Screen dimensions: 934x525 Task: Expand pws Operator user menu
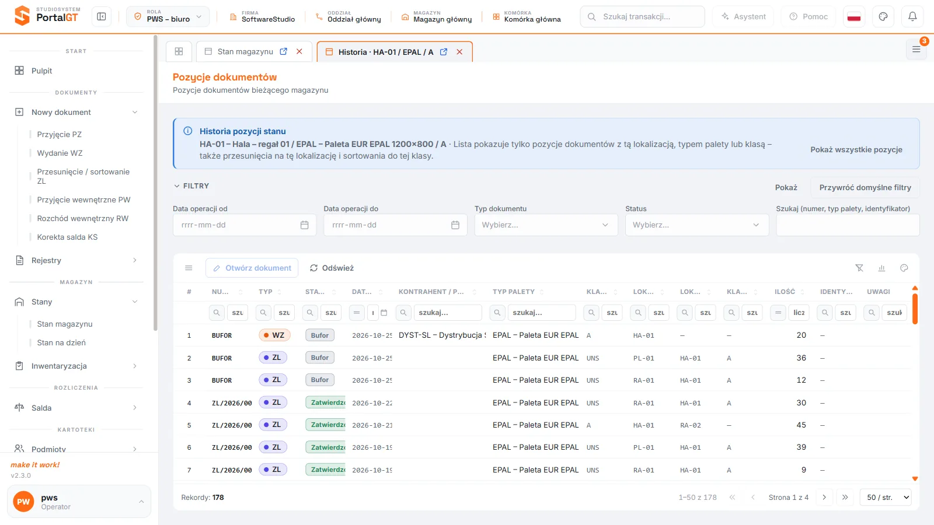click(79, 502)
